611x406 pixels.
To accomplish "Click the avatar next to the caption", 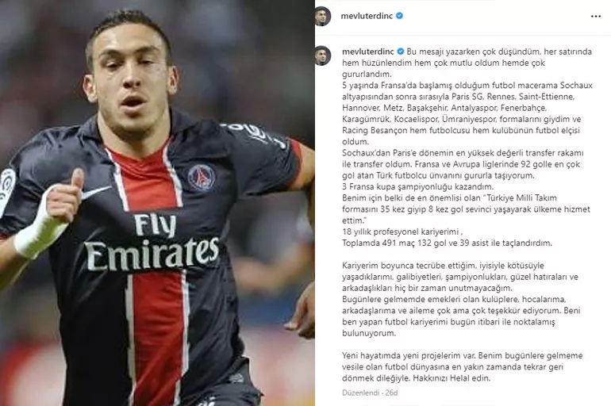I will [x=323, y=56].
